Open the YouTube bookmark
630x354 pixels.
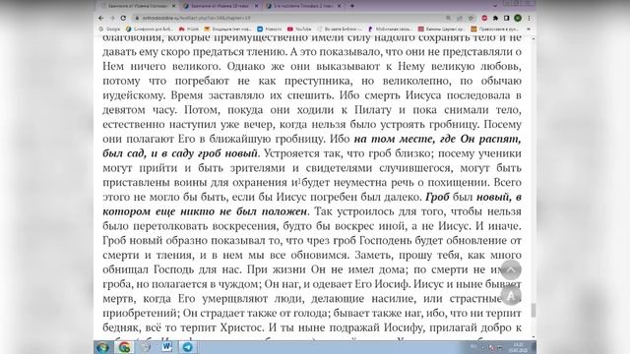pos(299,29)
